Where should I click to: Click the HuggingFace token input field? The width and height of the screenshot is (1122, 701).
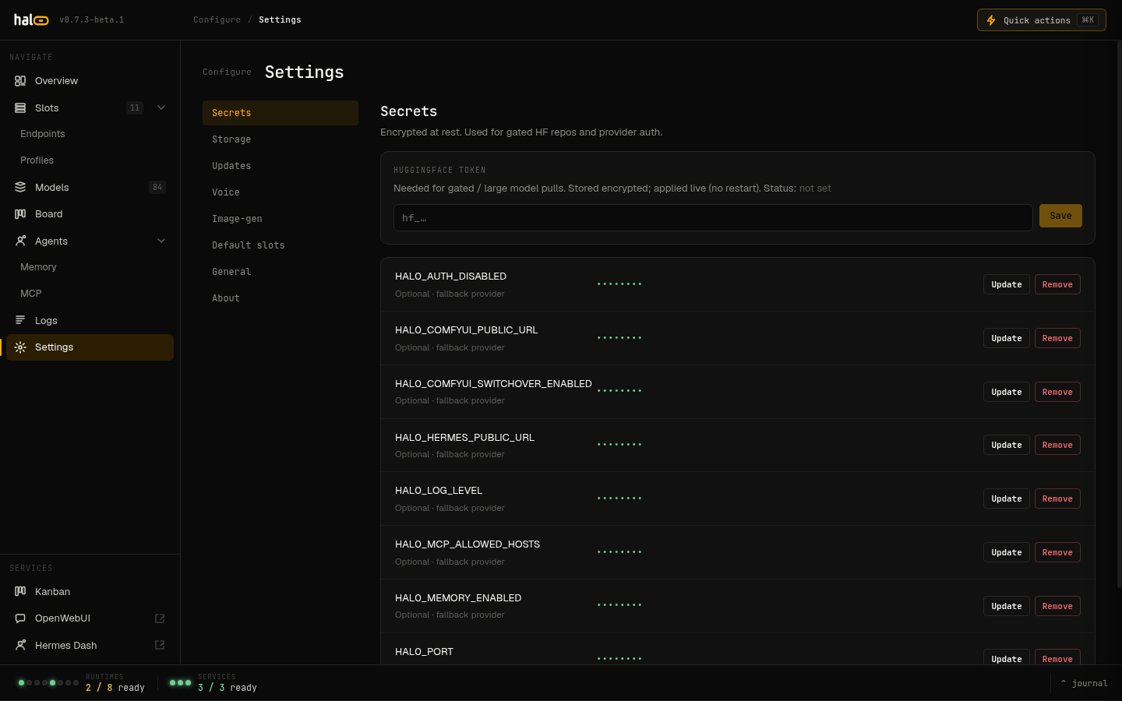[x=713, y=218]
